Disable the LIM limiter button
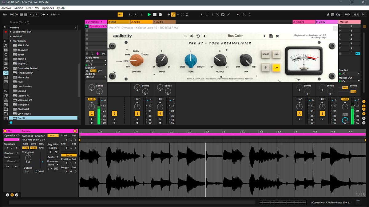369x207 pixels. [276, 67]
